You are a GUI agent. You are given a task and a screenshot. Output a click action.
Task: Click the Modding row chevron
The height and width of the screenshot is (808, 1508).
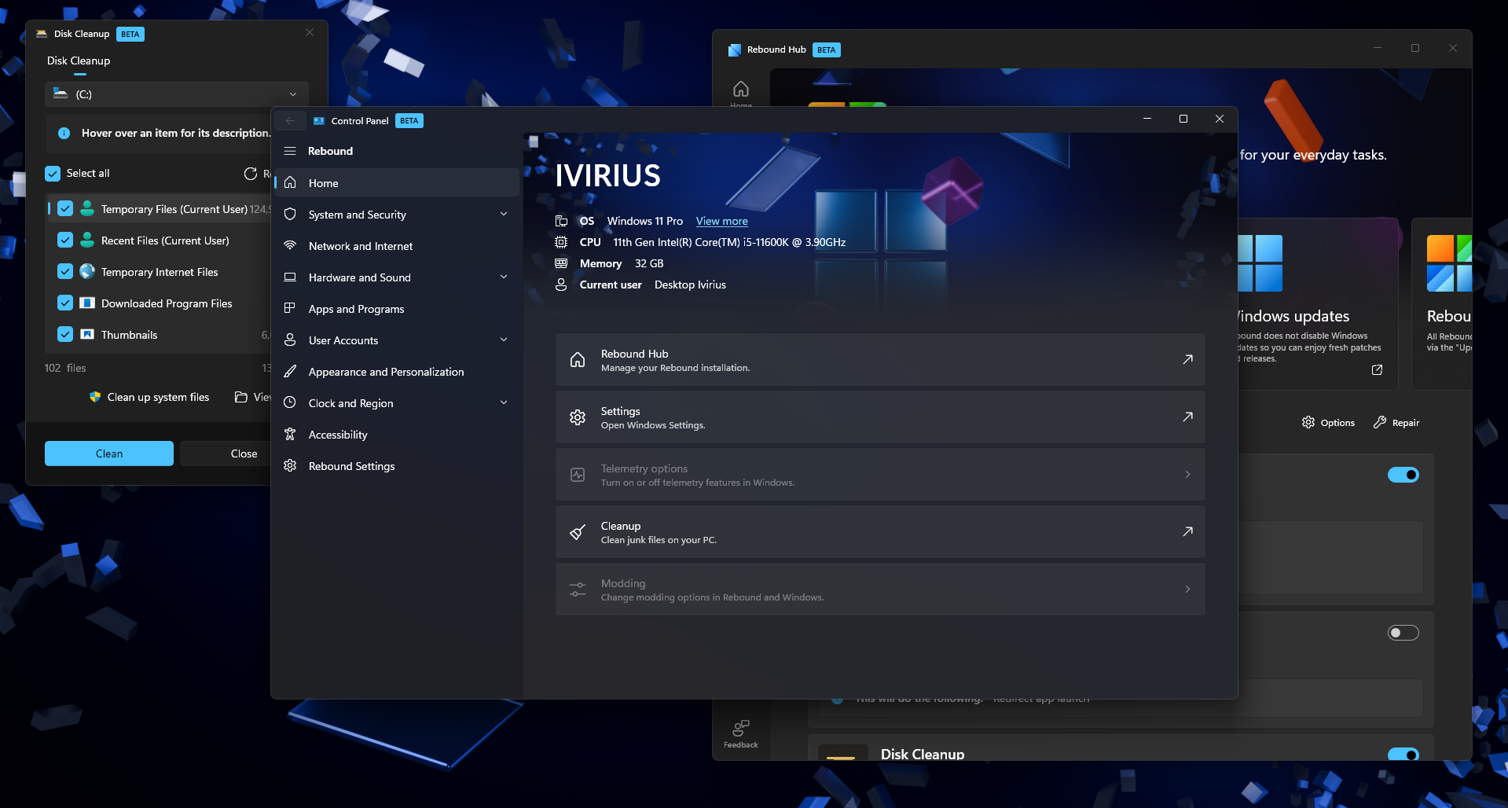click(1187, 589)
